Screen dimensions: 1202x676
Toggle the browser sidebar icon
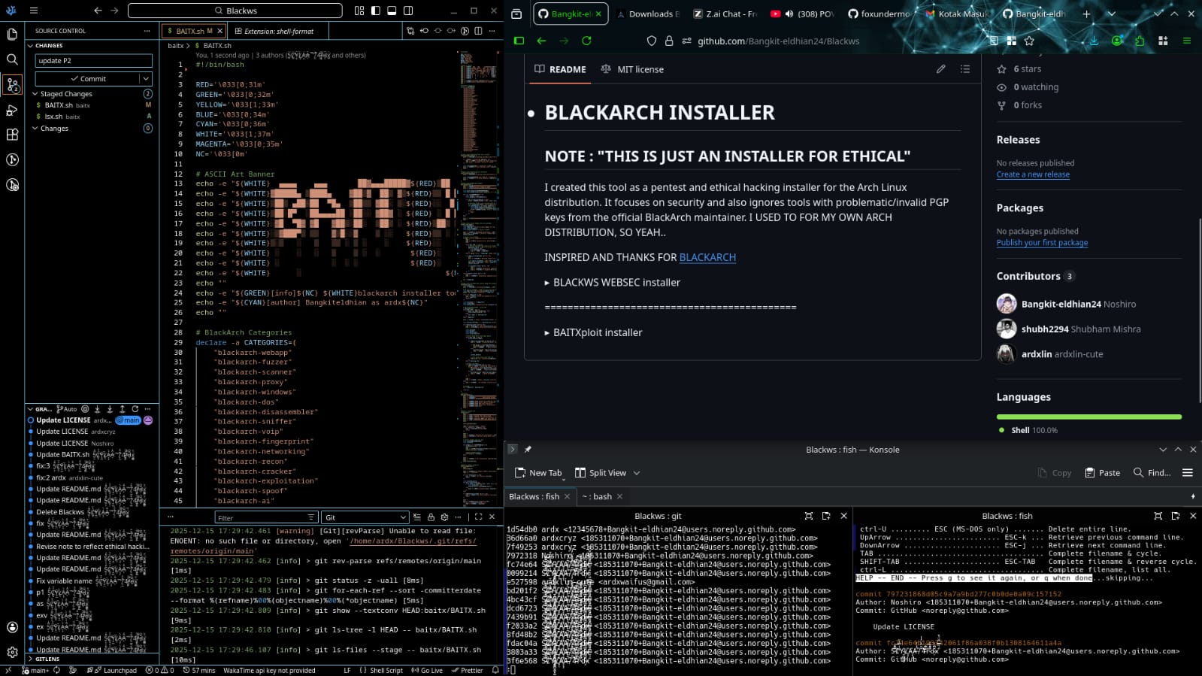coord(519,41)
